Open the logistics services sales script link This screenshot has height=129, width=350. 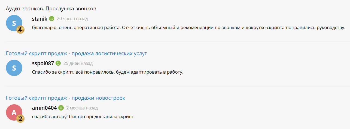tap(76, 54)
